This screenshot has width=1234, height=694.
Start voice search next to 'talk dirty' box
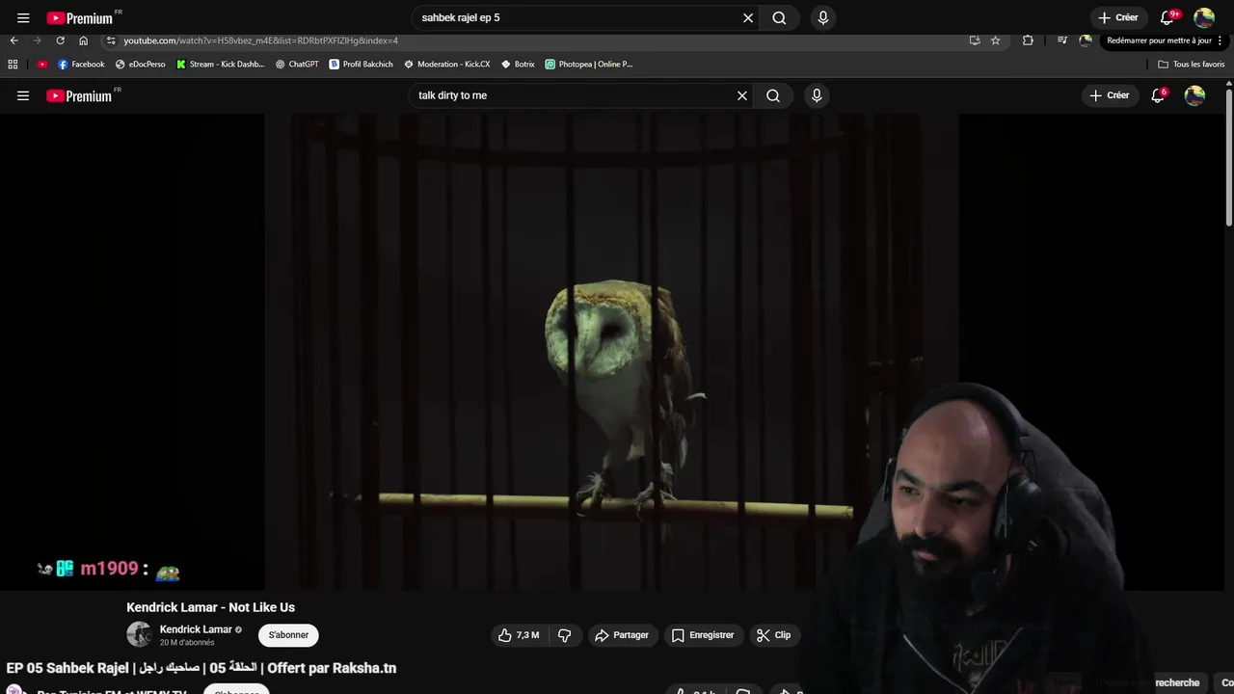tap(817, 95)
